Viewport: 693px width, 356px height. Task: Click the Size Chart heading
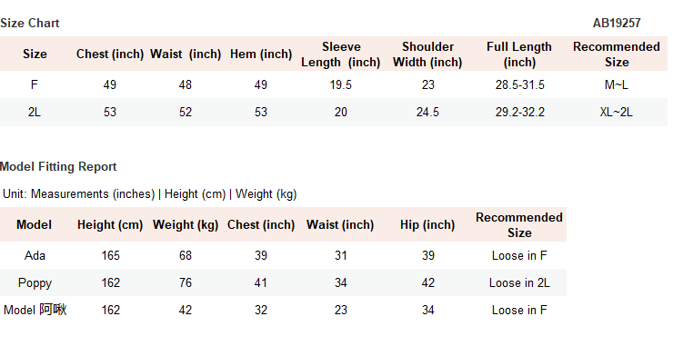[30, 23]
